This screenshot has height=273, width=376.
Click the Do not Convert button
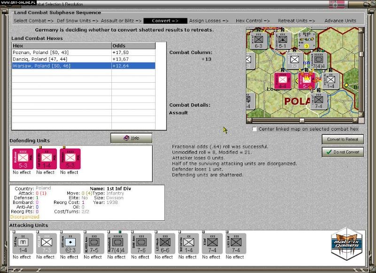pyautogui.click(x=343, y=152)
